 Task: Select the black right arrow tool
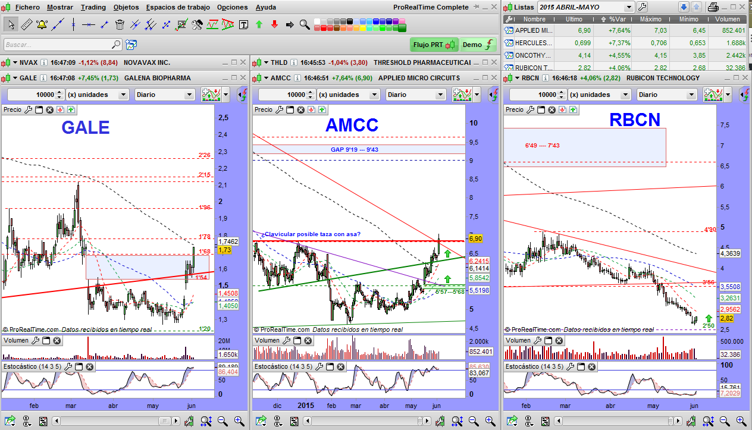pos(290,24)
